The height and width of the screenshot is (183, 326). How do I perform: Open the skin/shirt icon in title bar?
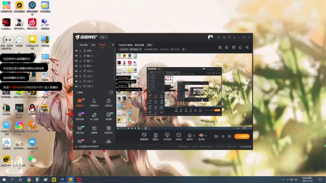229,37
